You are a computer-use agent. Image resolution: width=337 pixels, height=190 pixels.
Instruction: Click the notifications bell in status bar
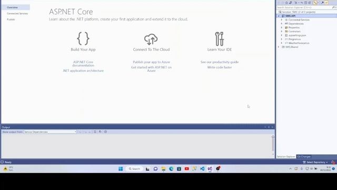click(x=333, y=162)
